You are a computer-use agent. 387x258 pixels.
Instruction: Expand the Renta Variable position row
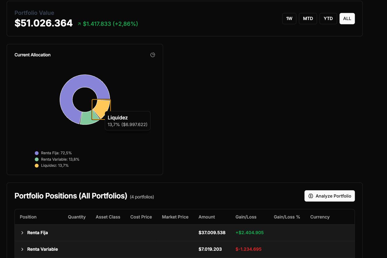pyautogui.click(x=22, y=249)
